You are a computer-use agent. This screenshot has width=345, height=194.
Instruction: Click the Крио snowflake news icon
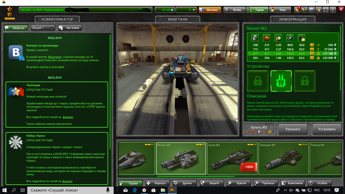tap(16, 142)
